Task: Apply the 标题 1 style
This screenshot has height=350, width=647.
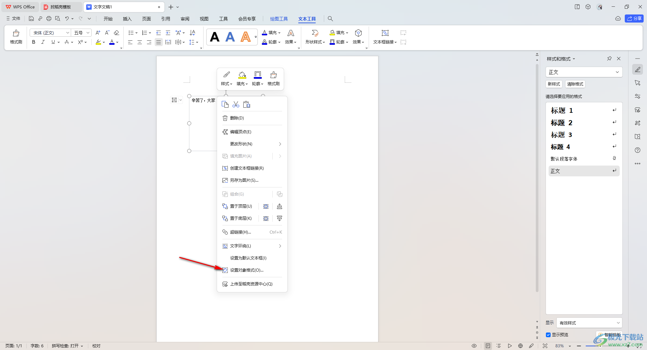Action: 584,110
